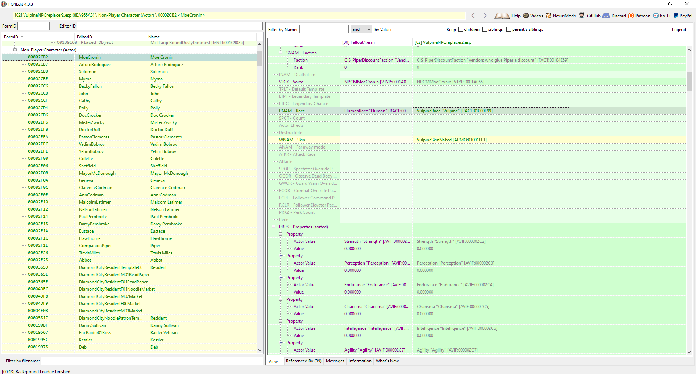
Task: Open the NexusMods link icon
Action: click(548, 16)
